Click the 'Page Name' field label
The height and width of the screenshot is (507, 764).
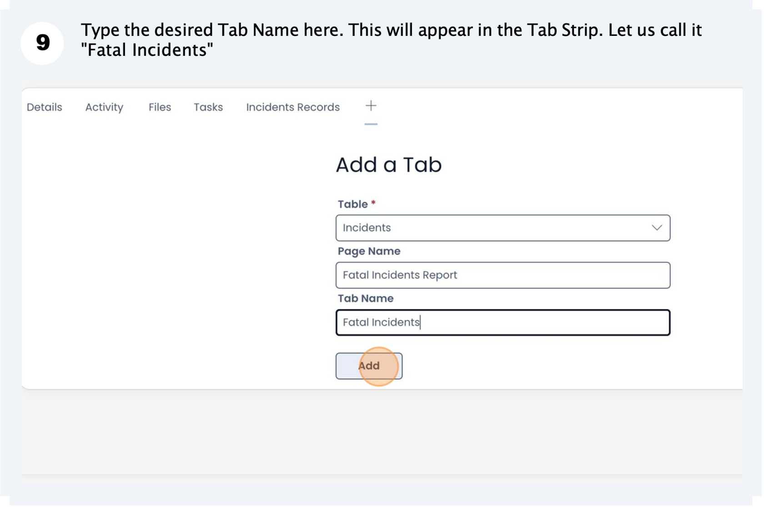coord(369,251)
